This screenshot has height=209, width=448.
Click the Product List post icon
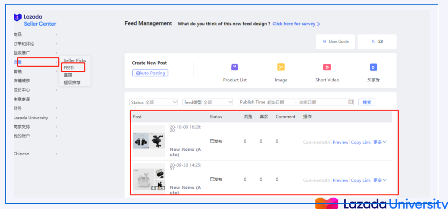234,67
